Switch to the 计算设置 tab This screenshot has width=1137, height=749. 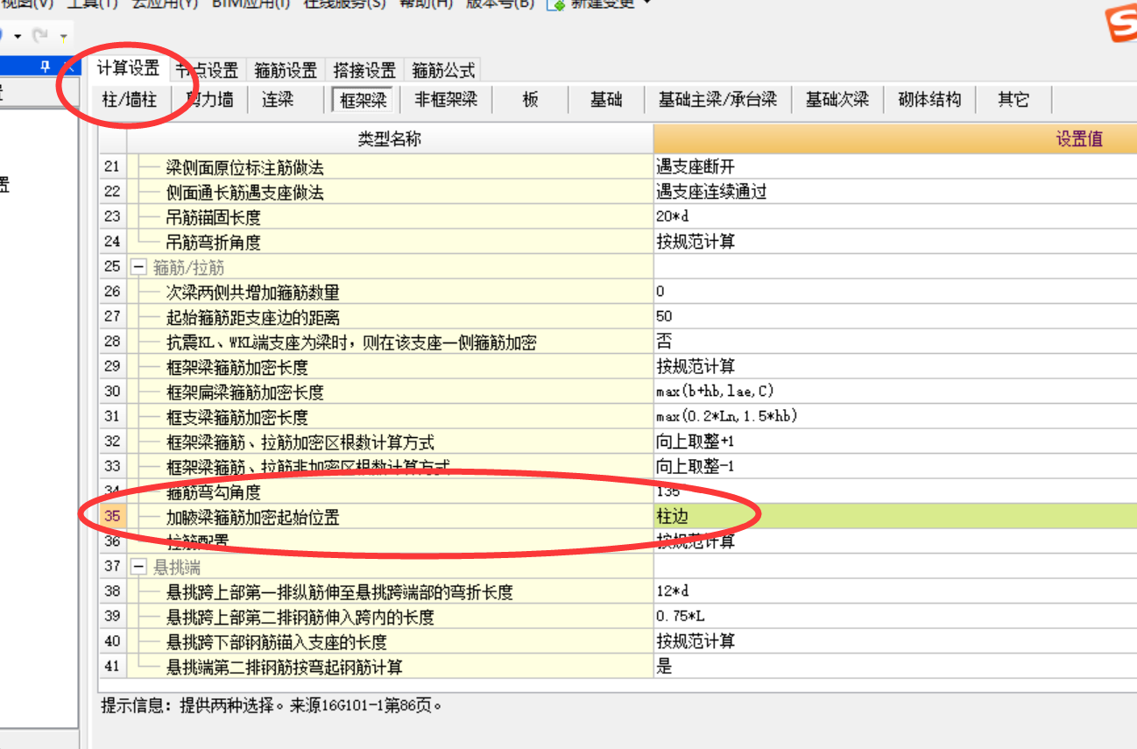[x=128, y=69]
